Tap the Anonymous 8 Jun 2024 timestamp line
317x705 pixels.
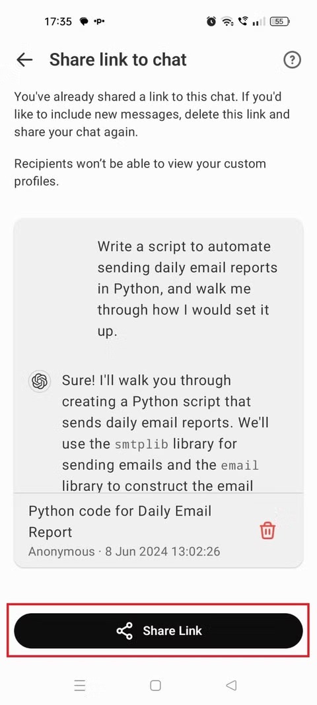[124, 551]
